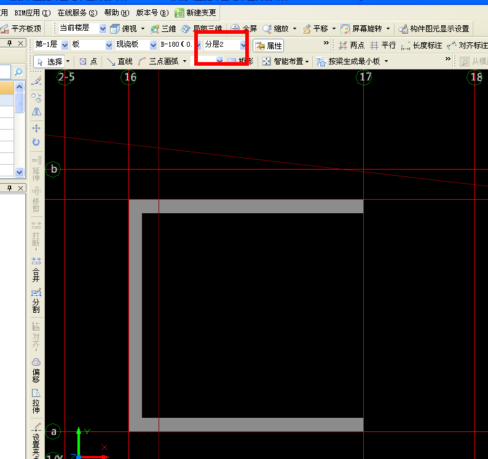Open 构件图元显示设置

[x=434, y=29]
